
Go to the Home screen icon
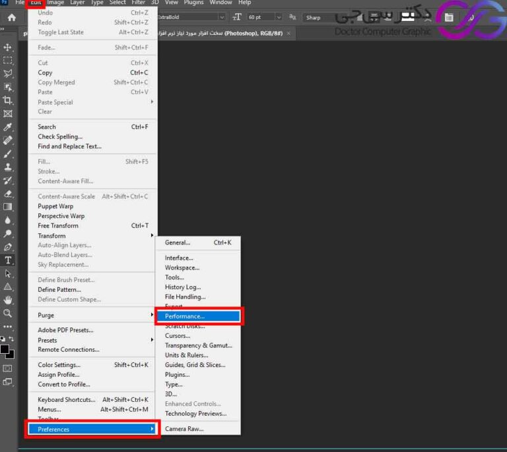click(12, 17)
